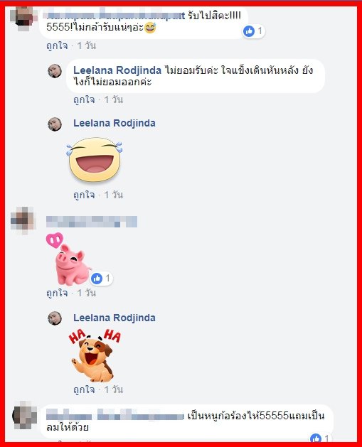The height and width of the screenshot is (447, 362).
Task: Click the like reaction badge on top comment
Action: click(254, 31)
